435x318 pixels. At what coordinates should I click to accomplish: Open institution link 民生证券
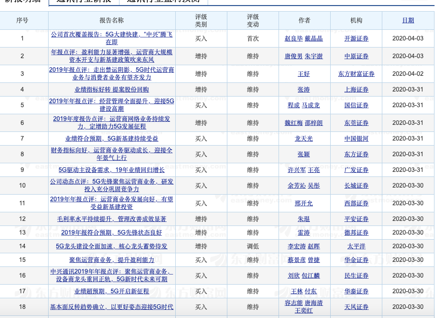[x=356, y=276]
